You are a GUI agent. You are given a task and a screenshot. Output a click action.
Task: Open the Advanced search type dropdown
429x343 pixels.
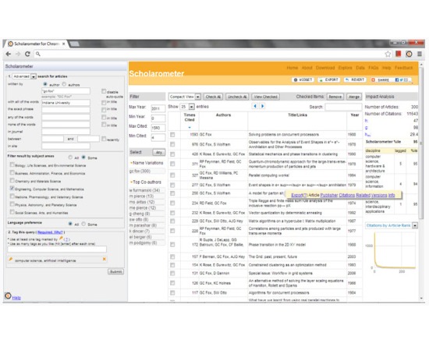pyautogui.click(x=24, y=76)
